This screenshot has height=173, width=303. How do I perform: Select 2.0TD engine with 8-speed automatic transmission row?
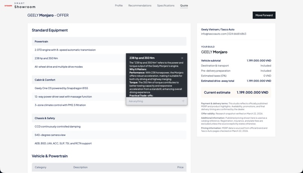click(109, 50)
